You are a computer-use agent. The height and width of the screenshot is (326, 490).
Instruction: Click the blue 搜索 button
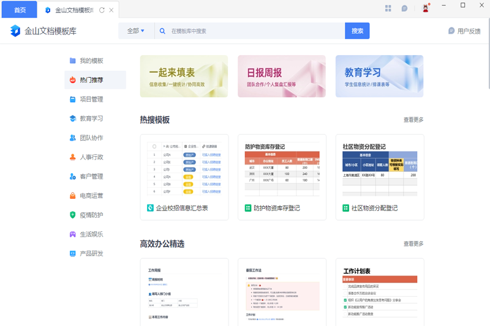coord(357,31)
